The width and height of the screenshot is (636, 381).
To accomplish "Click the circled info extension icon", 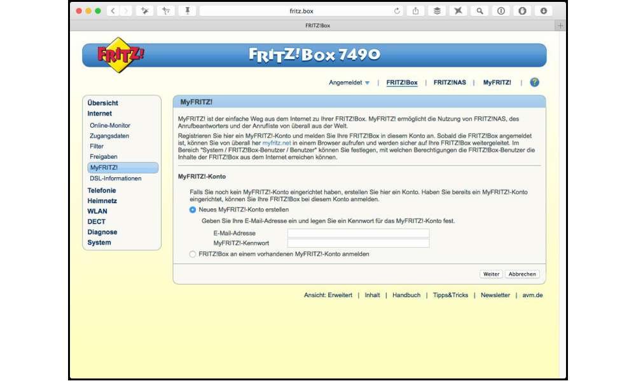I will click(x=501, y=11).
